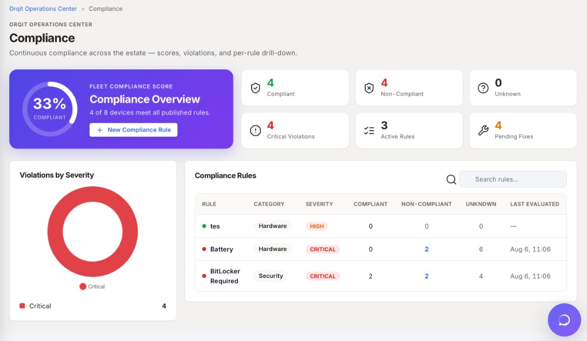Click Battery's CRITICAL severity badge
Image resolution: width=587 pixels, height=341 pixels.
click(323, 249)
